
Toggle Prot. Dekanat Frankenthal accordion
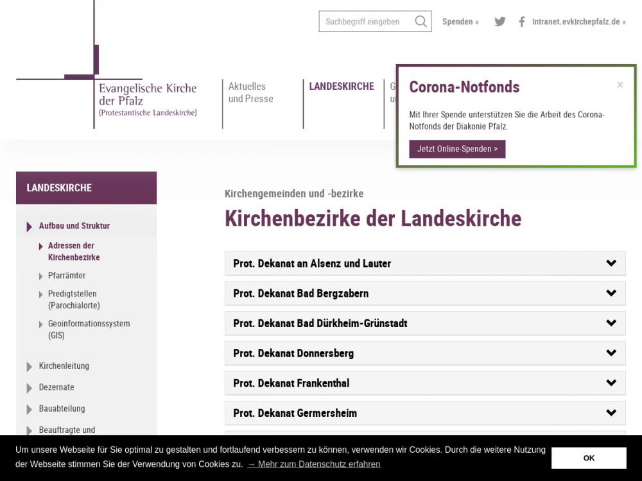point(611,383)
